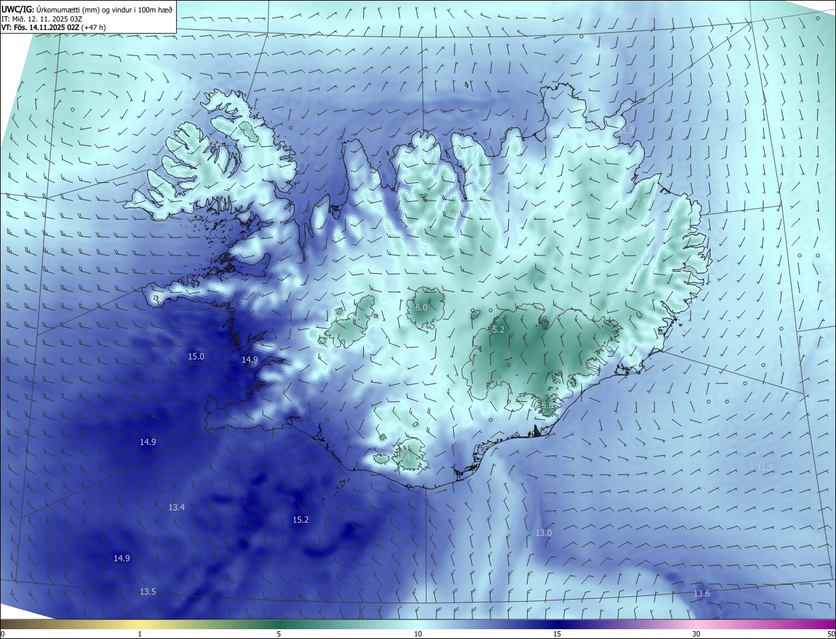Click the 13.6 value label
Viewport: 836px width, 639px height.
[x=701, y=593]
